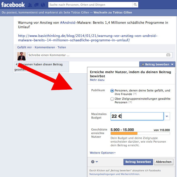Open messages icon in top bar
Image resolution: width=177 pixels, height=177 pixels.
click(36, 5)
